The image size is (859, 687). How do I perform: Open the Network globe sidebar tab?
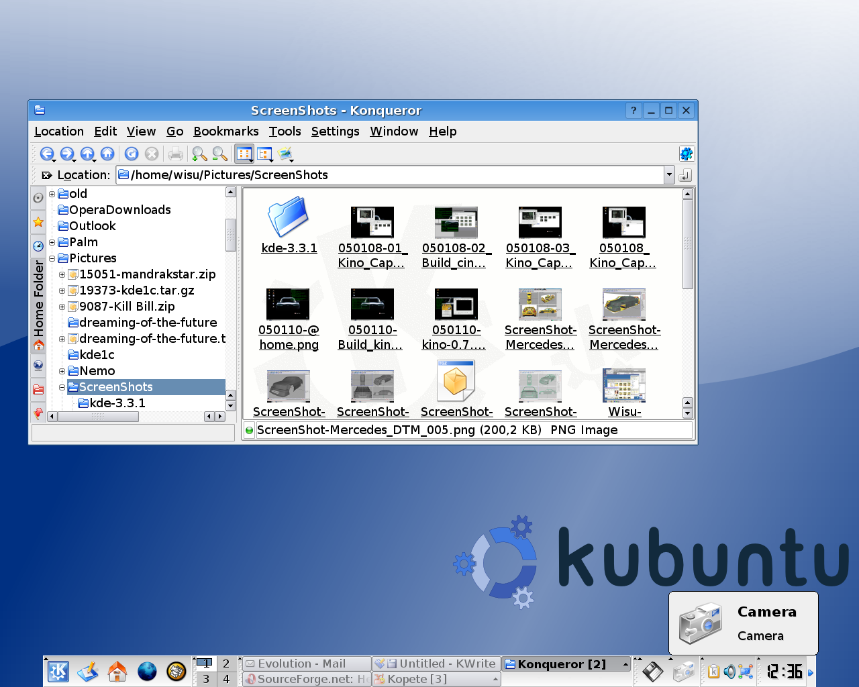(x=38, y=366)
